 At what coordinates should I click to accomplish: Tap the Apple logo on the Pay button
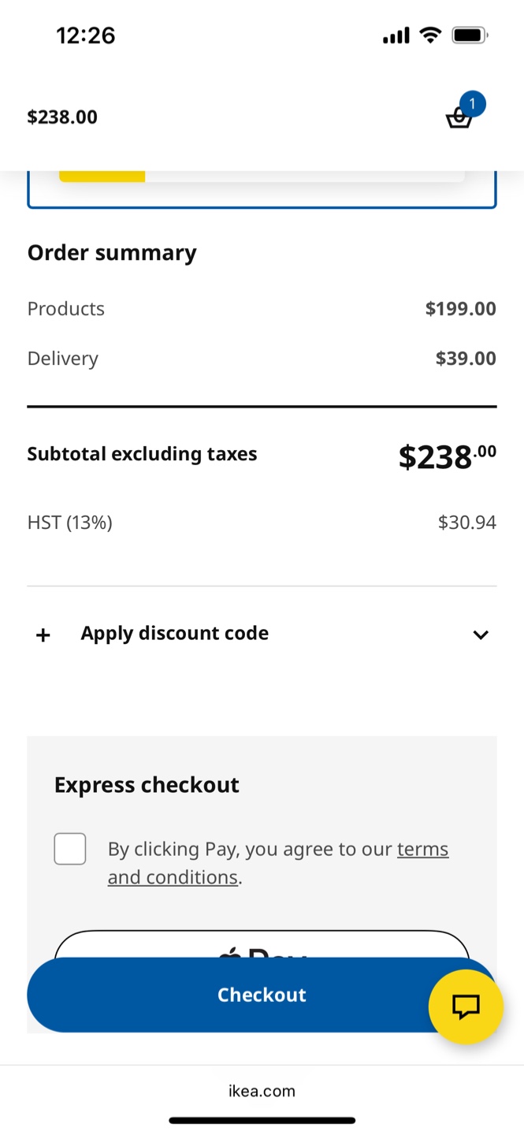point(230,953)
